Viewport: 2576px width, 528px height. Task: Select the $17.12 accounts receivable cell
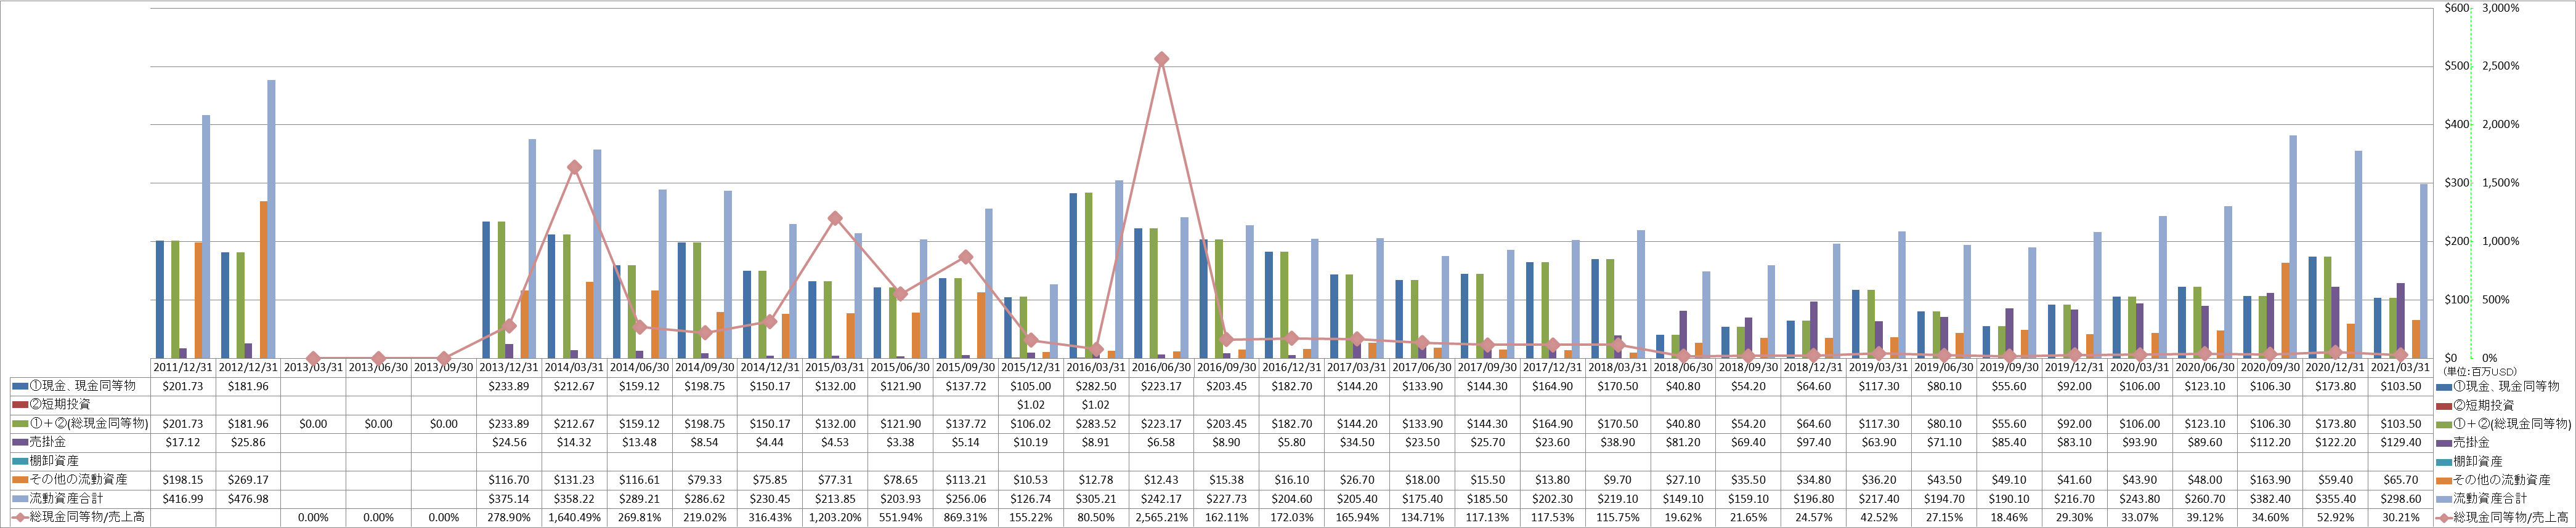point(183,443)
